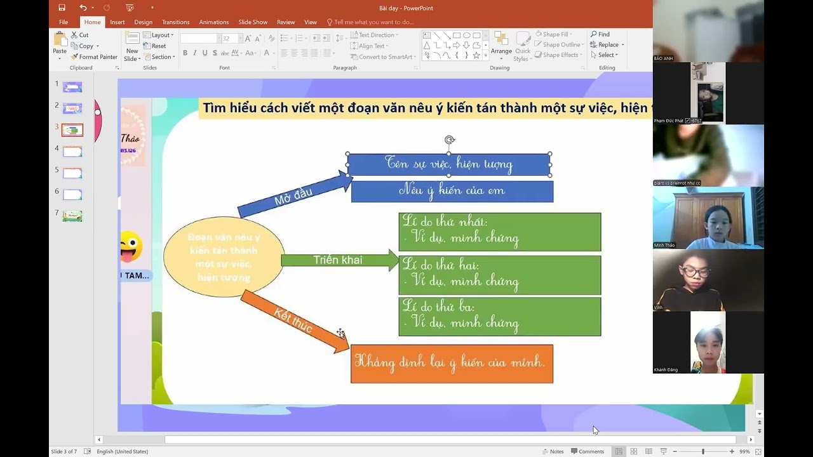Switch to the Design tab
Viewport: 813px width, 457px height.
(x=143, y=22)
